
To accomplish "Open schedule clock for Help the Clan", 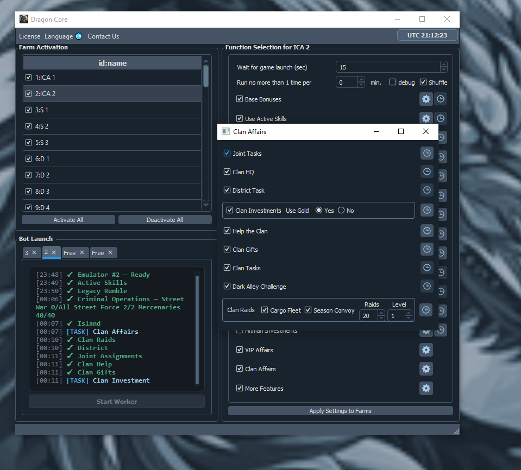I will point(427,231).
